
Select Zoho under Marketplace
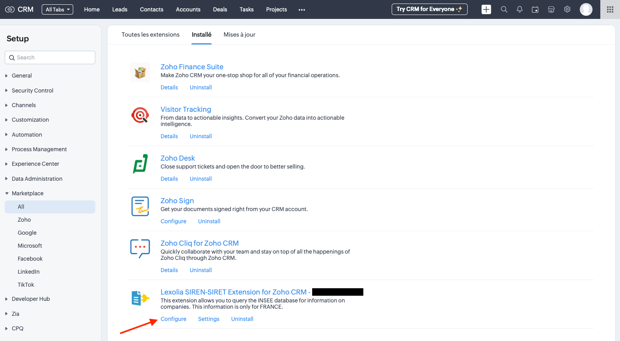[x=24, y=220]
